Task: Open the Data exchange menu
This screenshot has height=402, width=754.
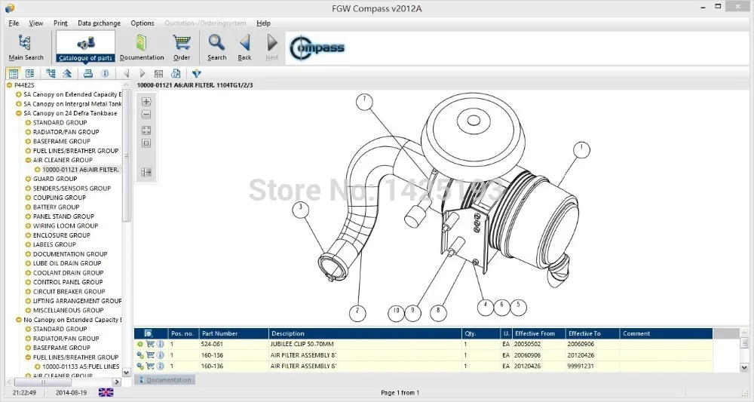Action: (99, 23)
